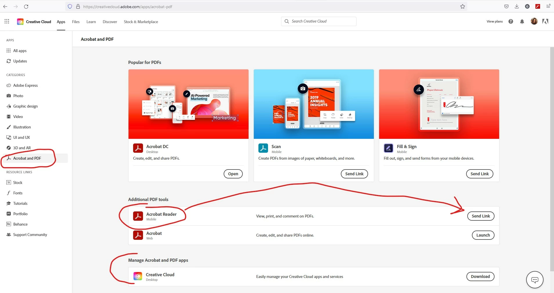Open Portfolio resource link

(x=35, y=214)
